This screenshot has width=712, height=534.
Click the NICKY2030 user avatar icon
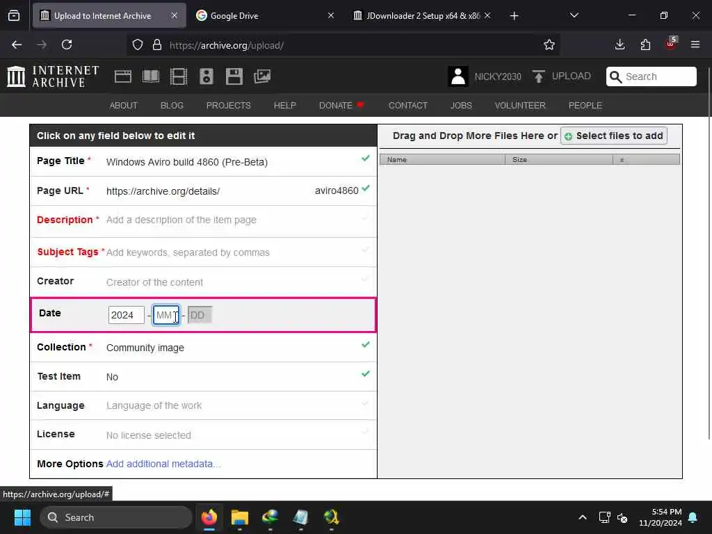458,76
